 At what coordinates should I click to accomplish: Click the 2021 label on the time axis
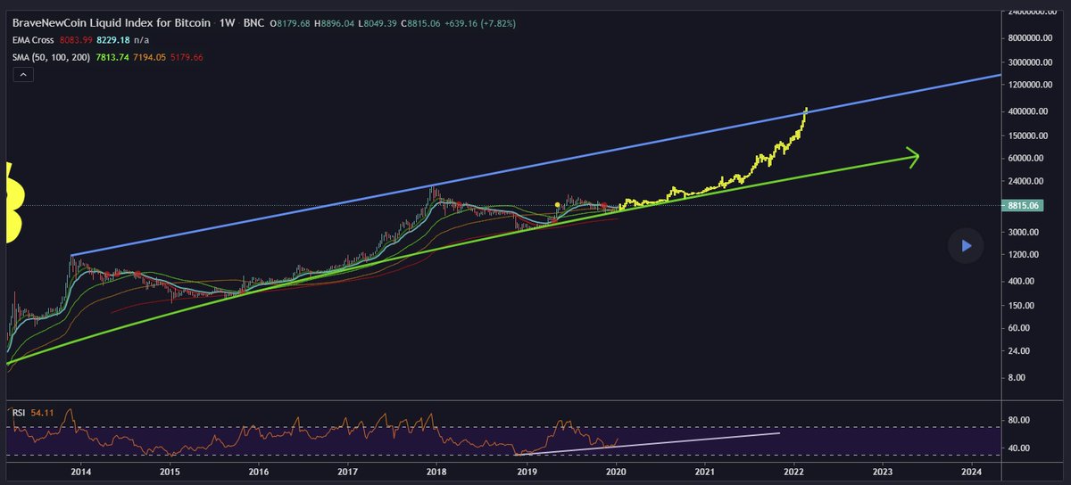[705, 471]
